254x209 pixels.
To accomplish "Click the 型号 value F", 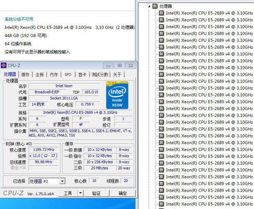I will click(x=81, y=119).
